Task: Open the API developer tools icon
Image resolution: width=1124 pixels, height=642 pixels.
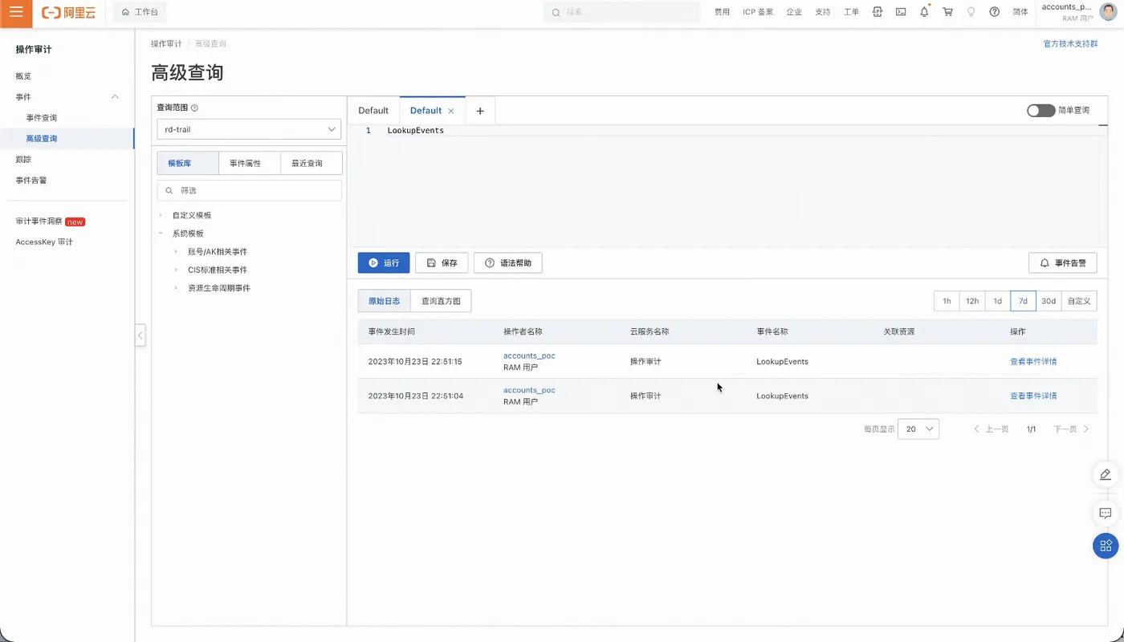Action: 878,12
